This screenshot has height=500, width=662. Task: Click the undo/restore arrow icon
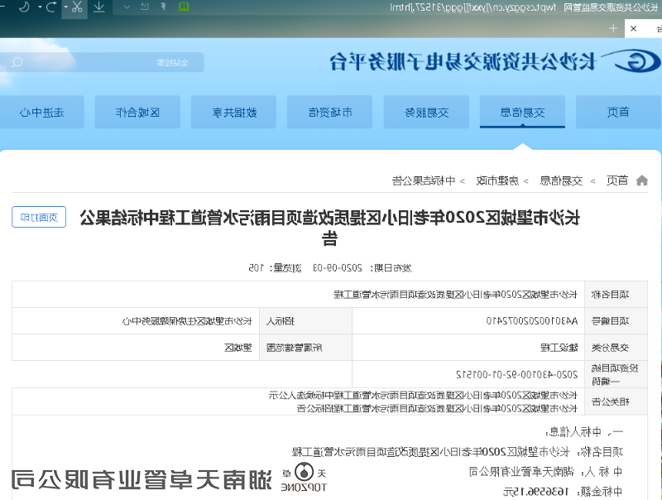(x=51, y=7)
